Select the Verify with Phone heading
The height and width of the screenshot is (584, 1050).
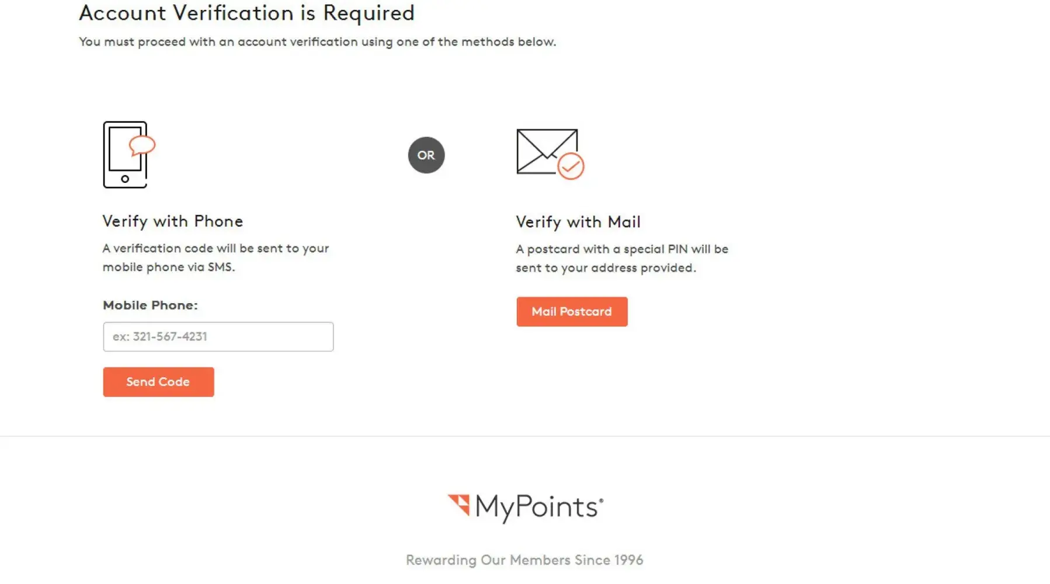tap(173, 221)
